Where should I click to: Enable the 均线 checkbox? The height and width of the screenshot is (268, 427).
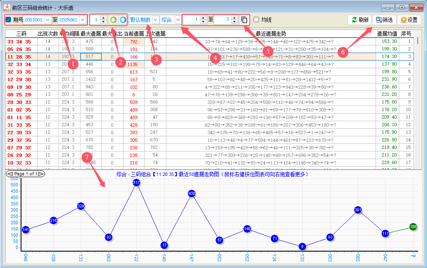256,20
